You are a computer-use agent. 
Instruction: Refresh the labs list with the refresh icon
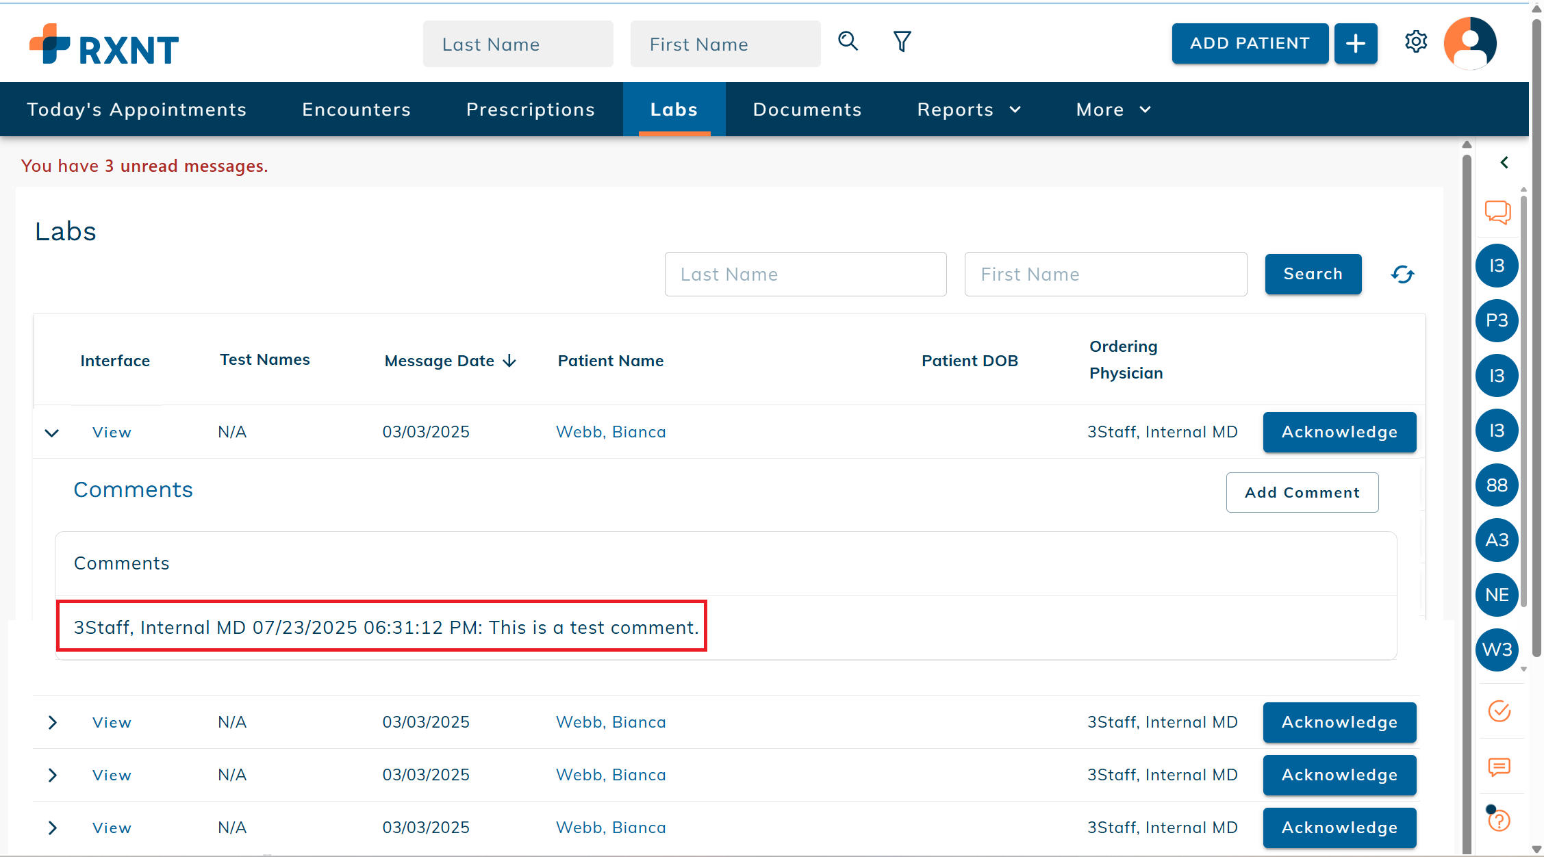point(1402,274)
